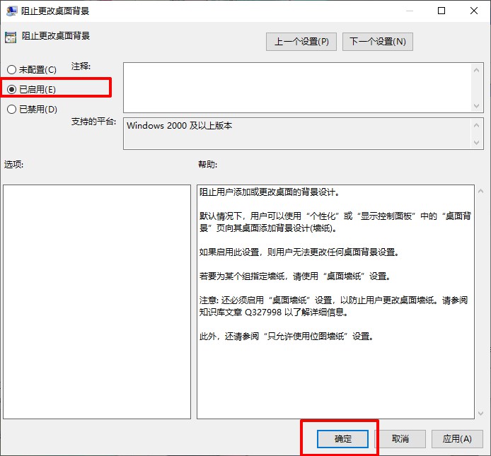Close the 阻止更改桌面背景 dialog
491x456 pixels.
474,11
